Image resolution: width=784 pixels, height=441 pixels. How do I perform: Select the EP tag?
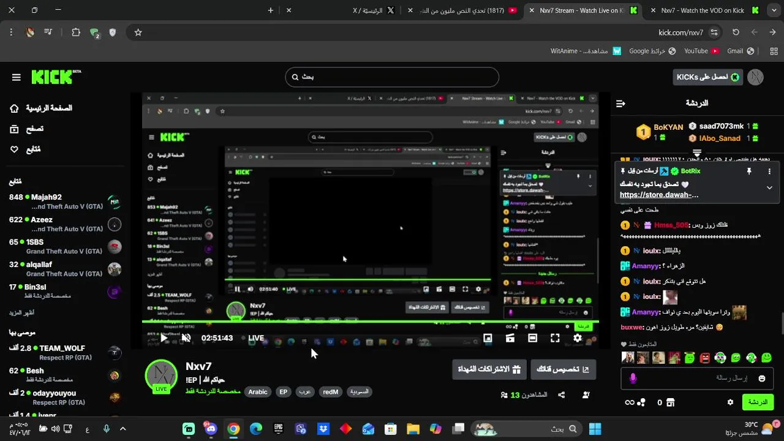pos(283,392)
